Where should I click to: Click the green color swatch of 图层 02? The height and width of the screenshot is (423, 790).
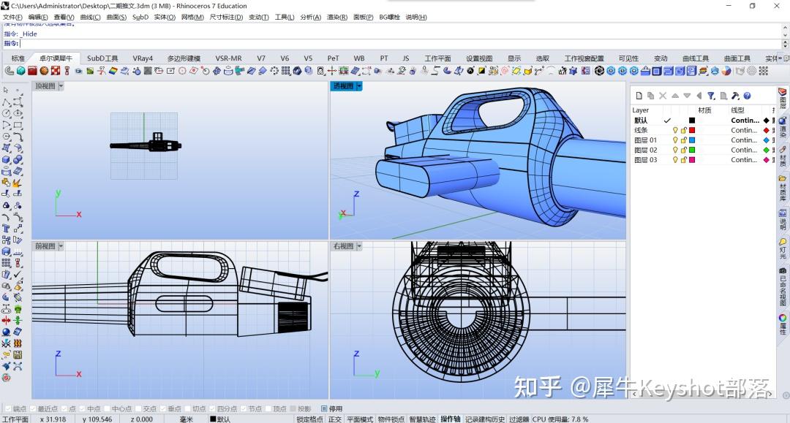point(692,150)
